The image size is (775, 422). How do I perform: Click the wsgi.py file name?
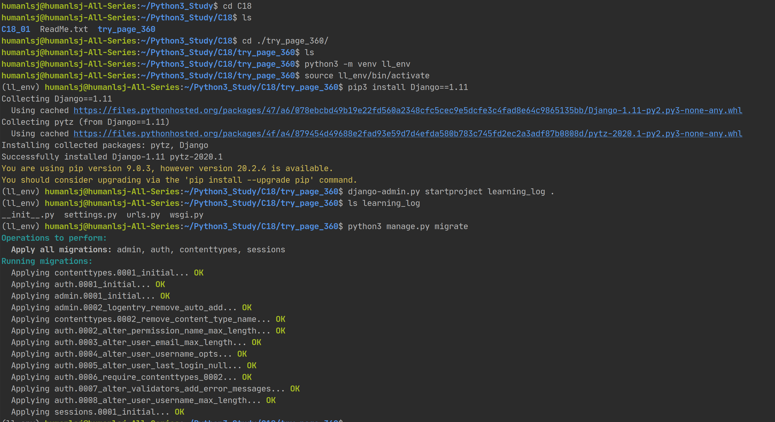coord(187,215)
